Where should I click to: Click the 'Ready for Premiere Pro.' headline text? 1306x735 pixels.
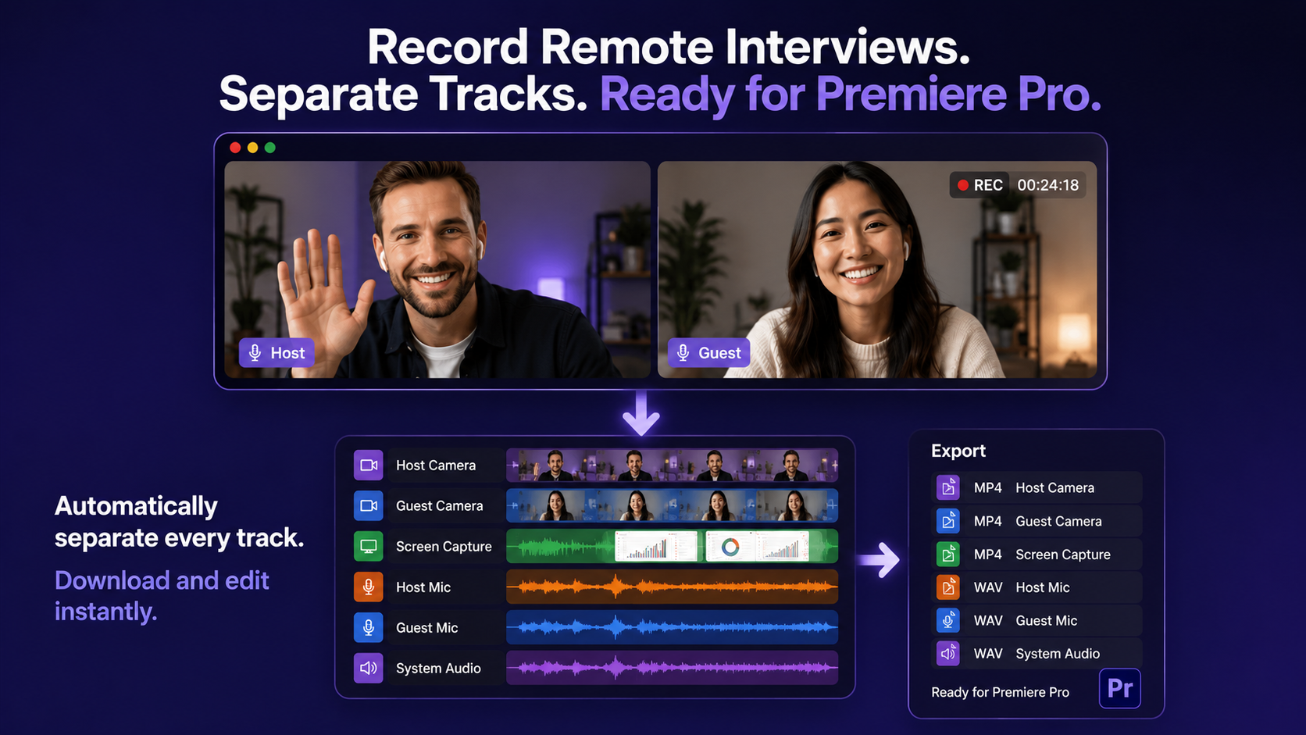point(851,95)
